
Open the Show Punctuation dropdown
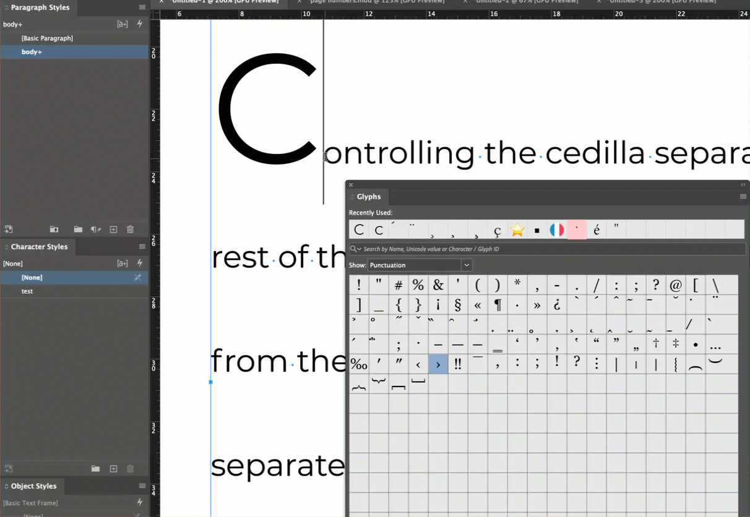(420, 265)
